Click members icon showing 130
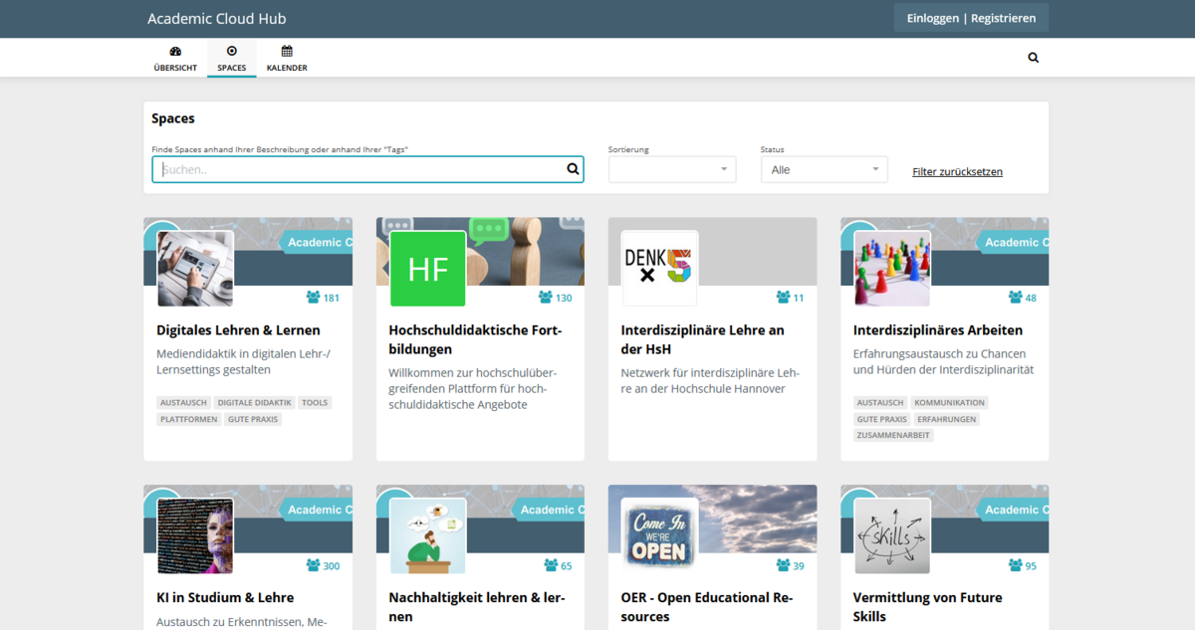The image size is (1195, 630). pos(545,298)
